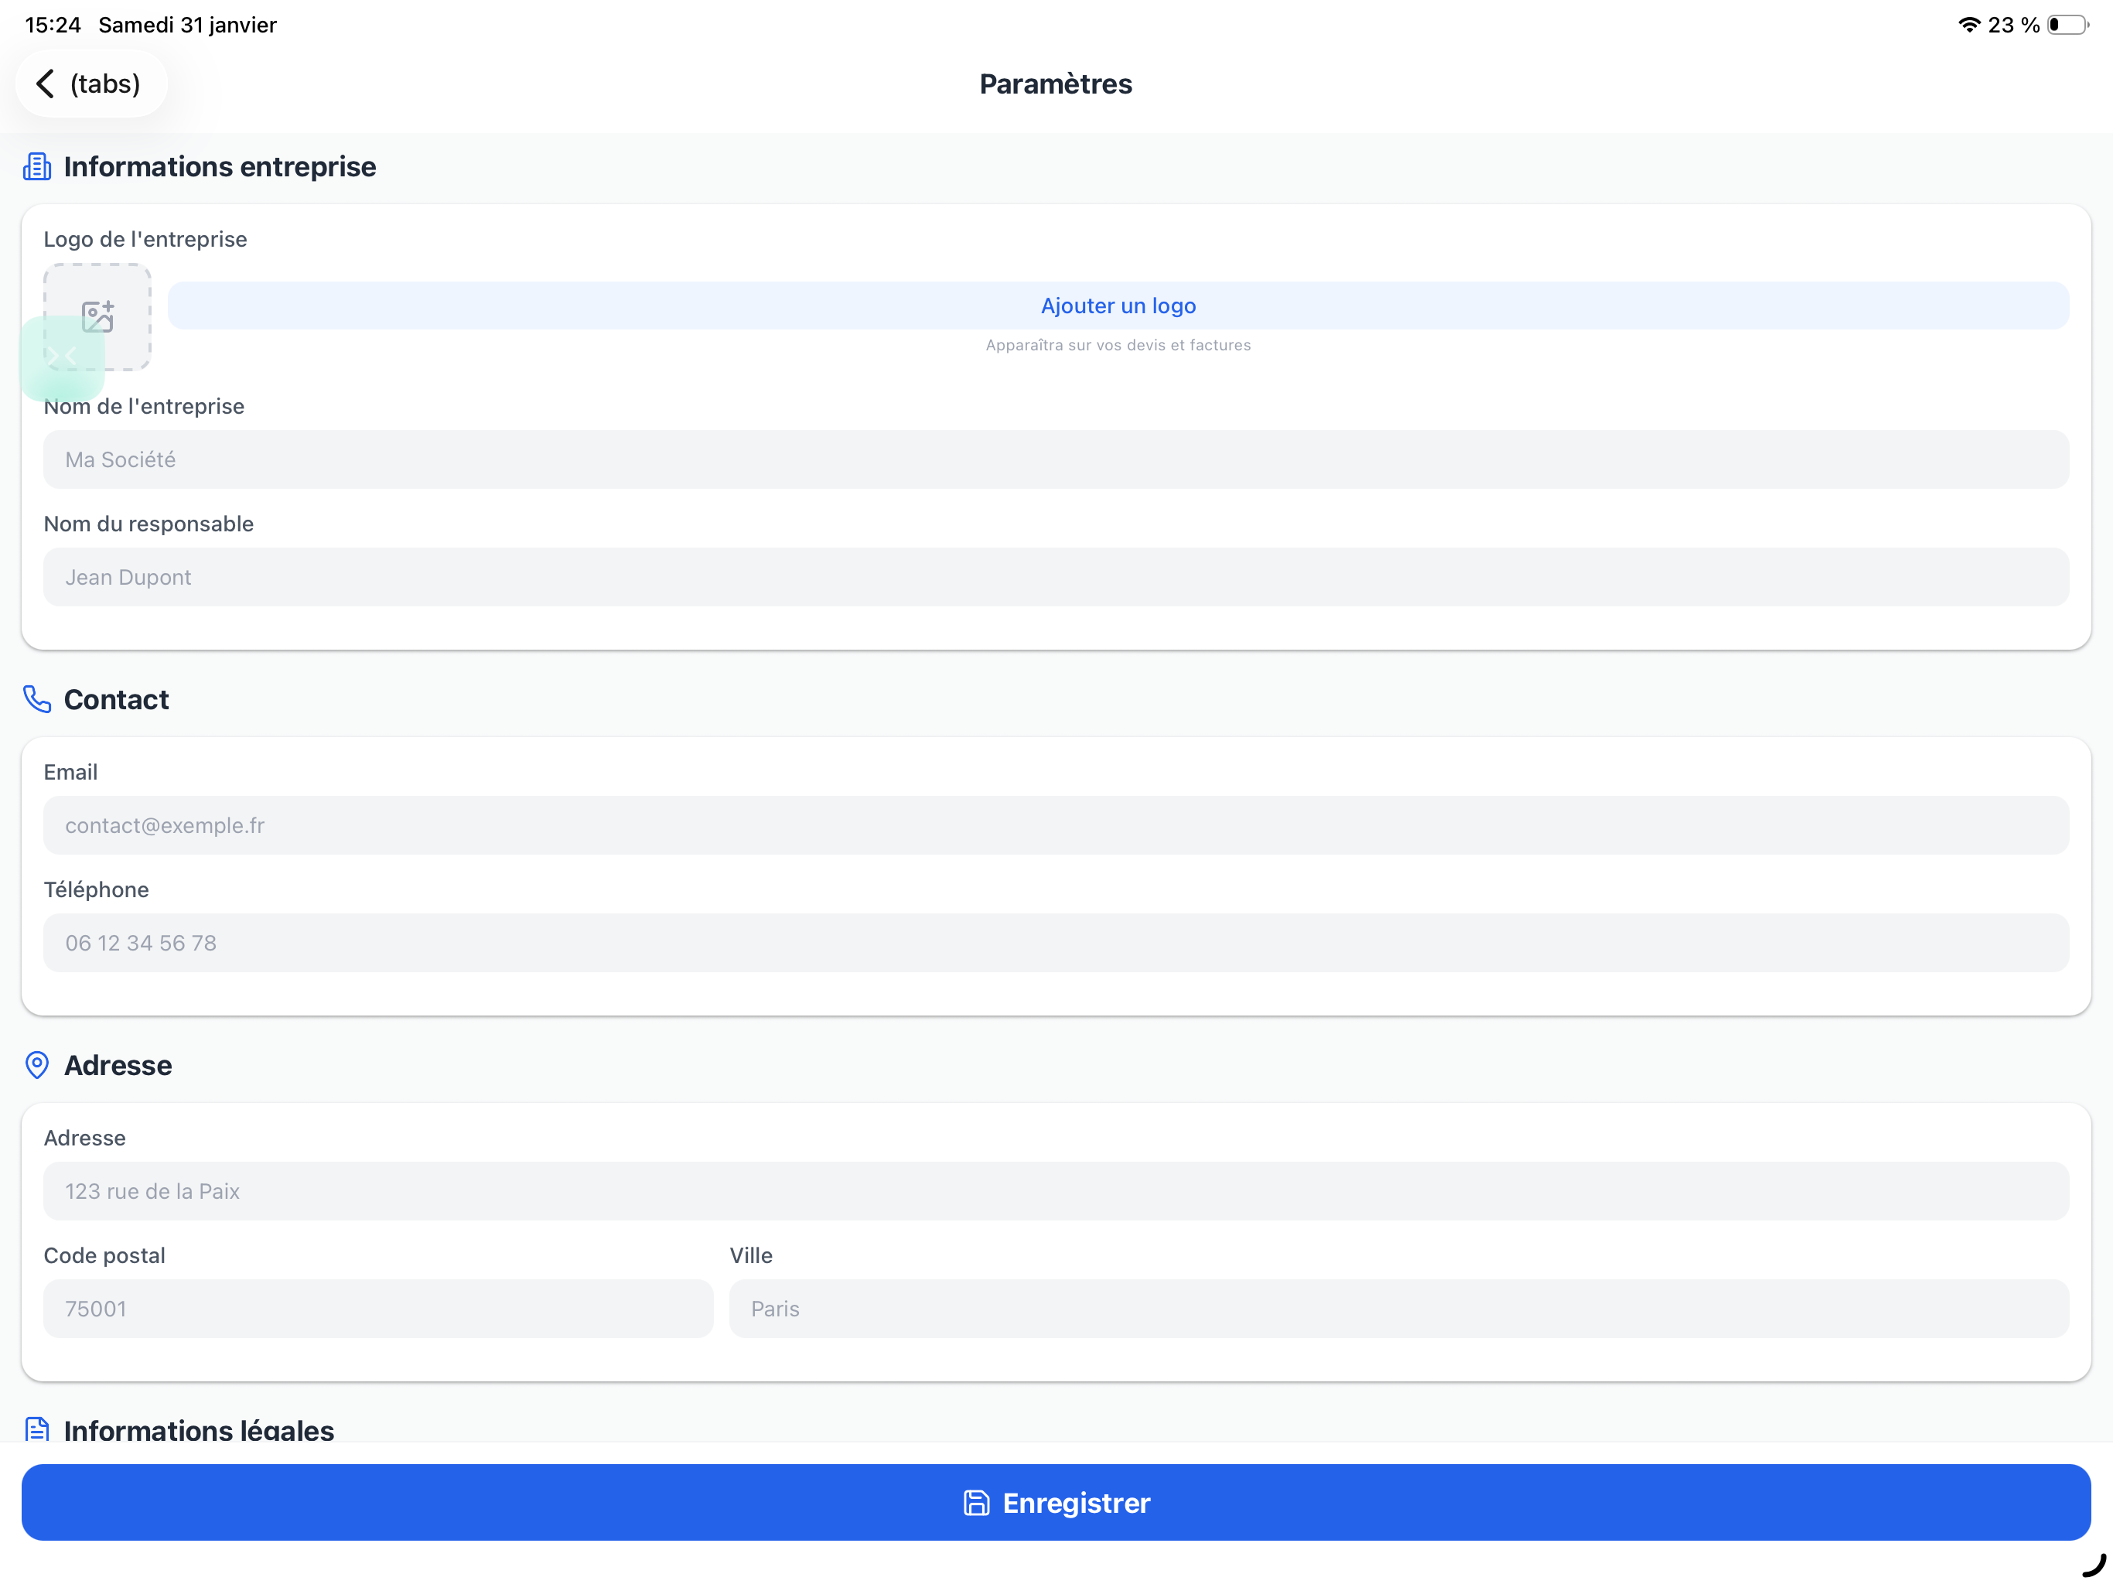Click the Nom du responsable label
The height and width of the screenshot is (1584, 2113).
pyautogui.click(x=149, y=524)
